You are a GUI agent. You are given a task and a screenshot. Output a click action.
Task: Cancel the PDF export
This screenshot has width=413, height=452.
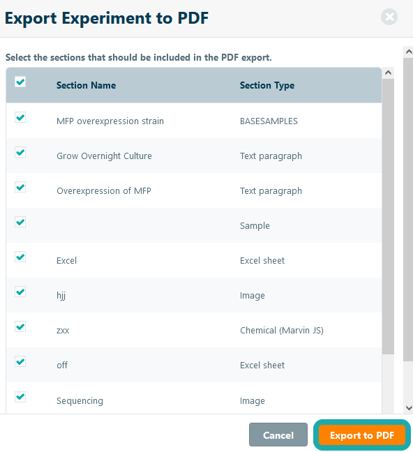pyautogui.click(x=278, y=435)
